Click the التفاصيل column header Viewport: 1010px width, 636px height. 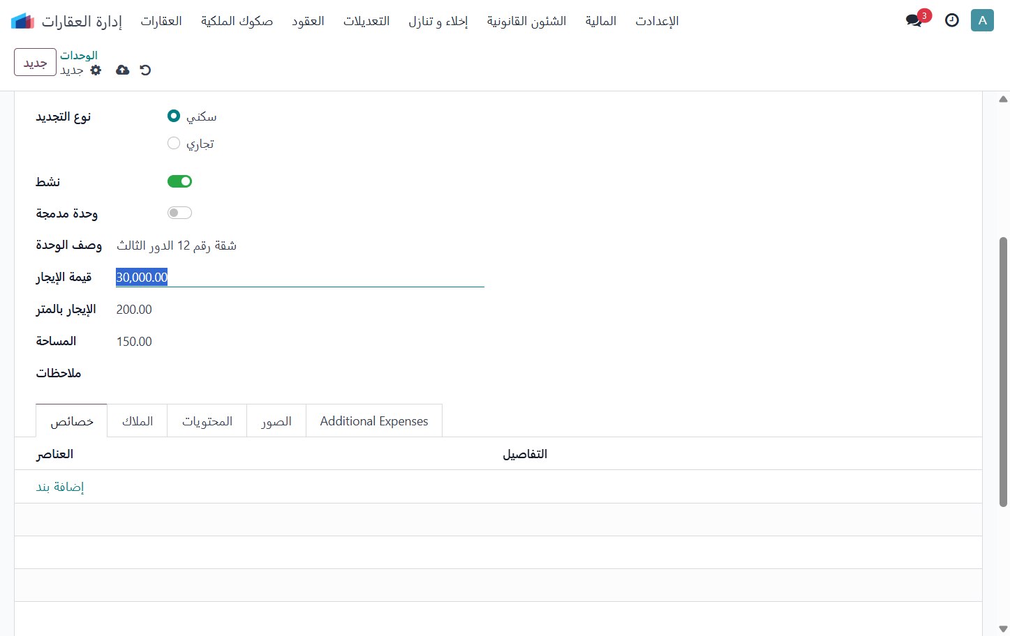[x=525, y=454]
